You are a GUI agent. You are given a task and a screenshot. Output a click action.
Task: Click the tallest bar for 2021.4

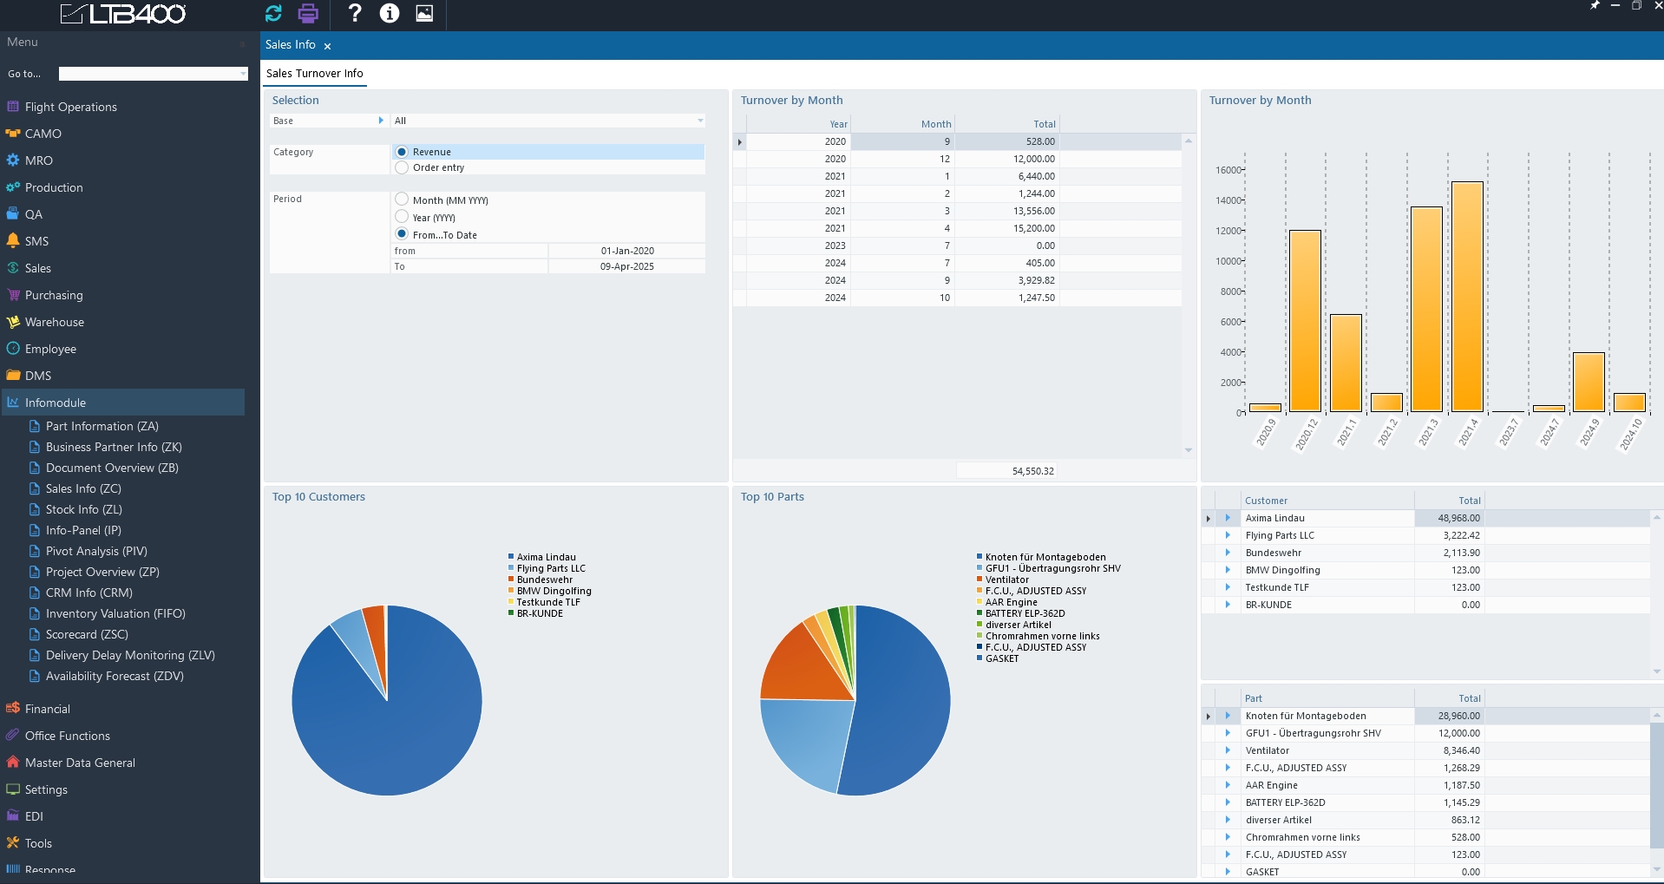click(x=1467, y=295)
